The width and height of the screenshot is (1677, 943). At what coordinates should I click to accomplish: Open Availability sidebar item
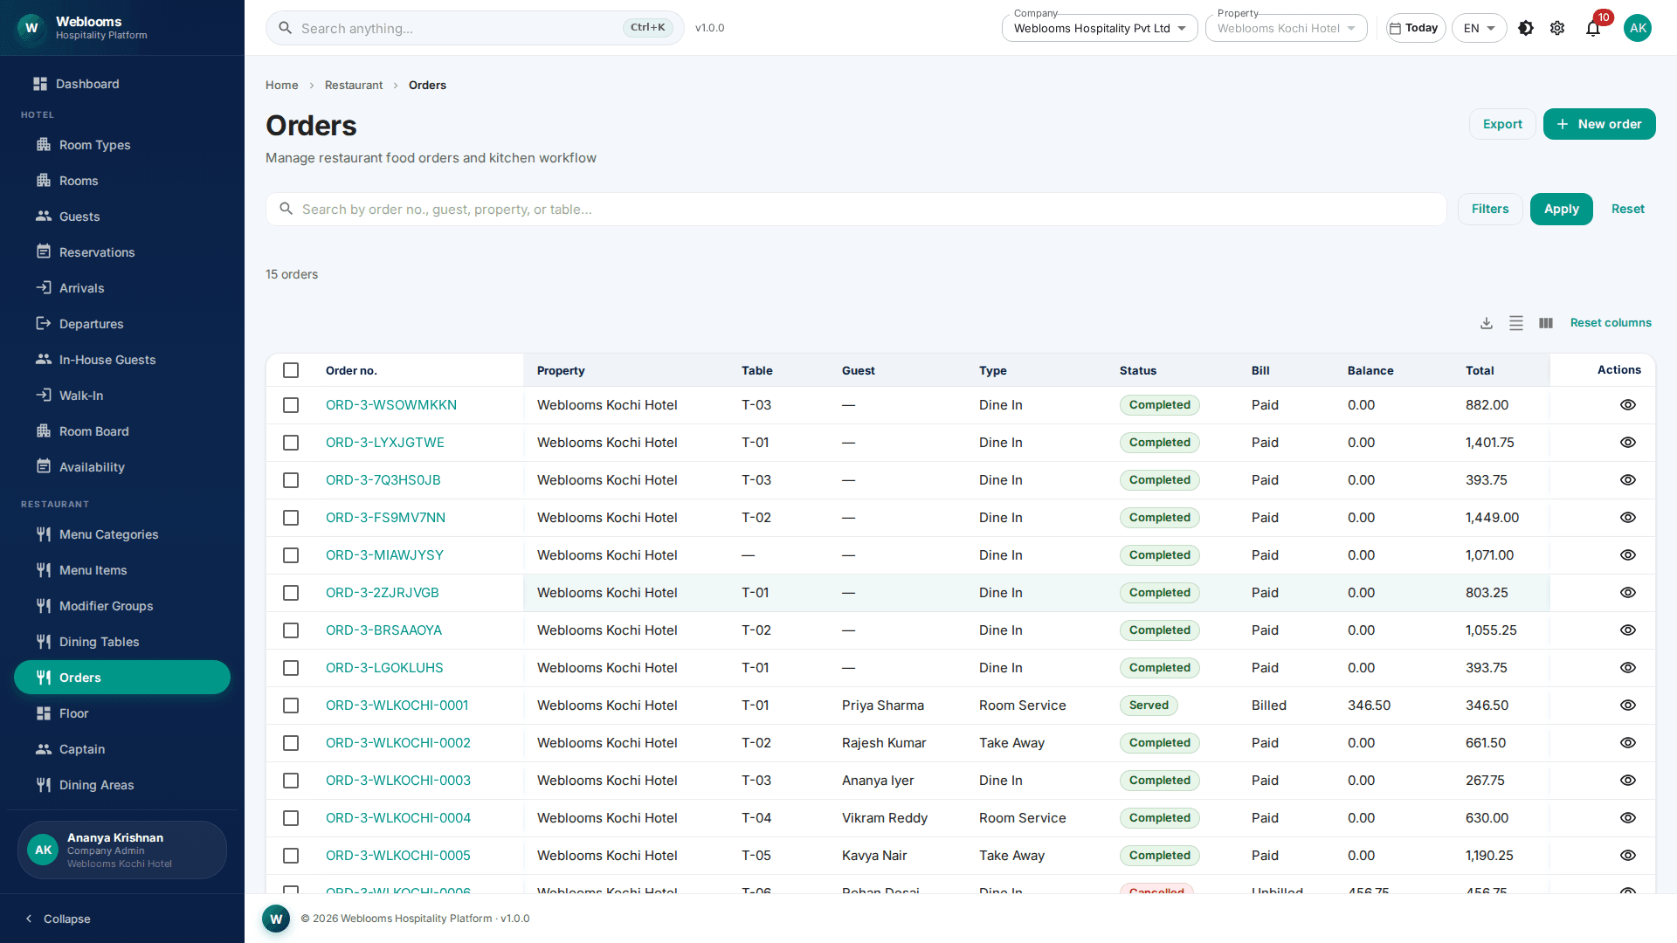click(122, 467)
